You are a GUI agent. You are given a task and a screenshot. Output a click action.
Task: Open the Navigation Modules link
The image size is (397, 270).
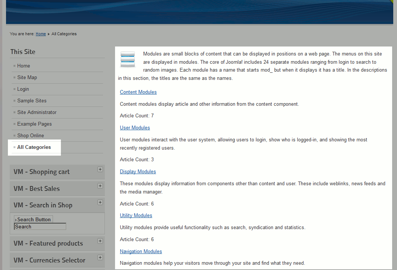pos(141,251)
